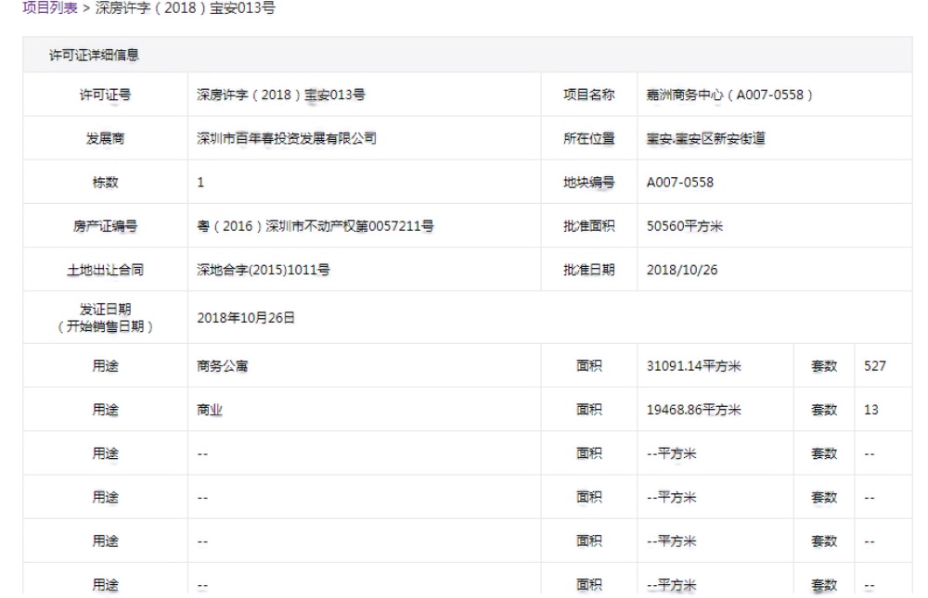Click the 房产证编号 label
The height and width of the screenshot is (598, 928).
pos(106,226)
